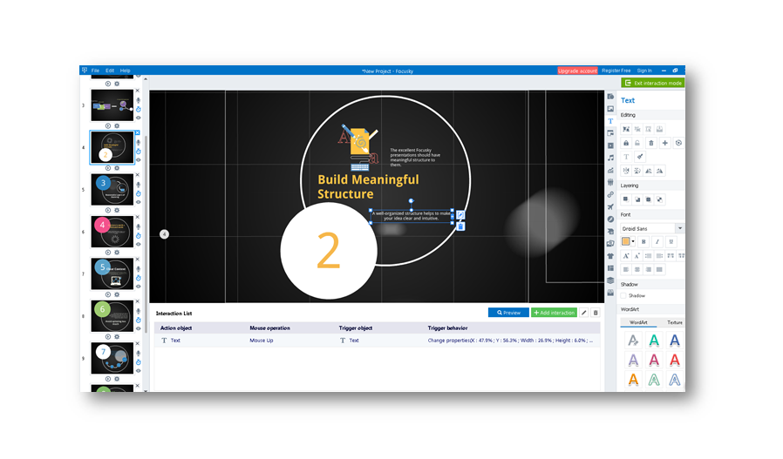Click the Music note icon in the side toolbar

[x=610, y=158]
